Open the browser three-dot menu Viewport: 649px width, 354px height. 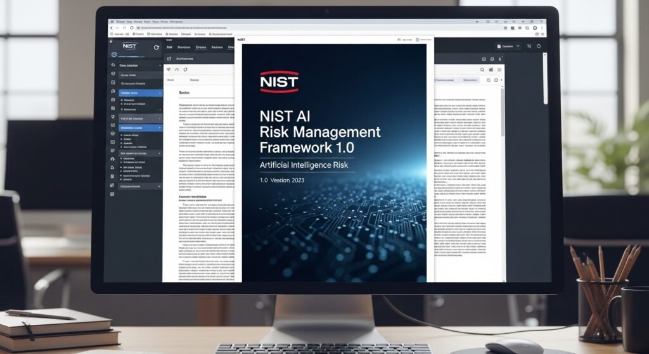click(542, 28)
